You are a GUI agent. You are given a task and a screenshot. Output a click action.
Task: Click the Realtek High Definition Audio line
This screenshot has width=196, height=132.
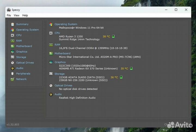point(77,98)
